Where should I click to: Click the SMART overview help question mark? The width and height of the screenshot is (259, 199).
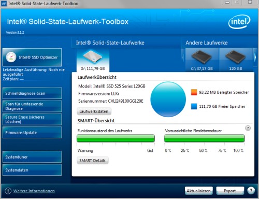coord(248,128)
